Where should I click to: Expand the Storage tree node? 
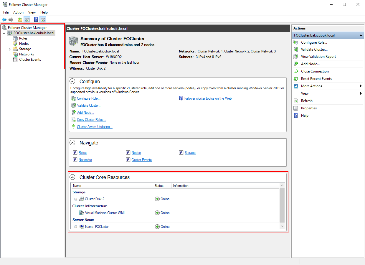click(x=10, y=49)
